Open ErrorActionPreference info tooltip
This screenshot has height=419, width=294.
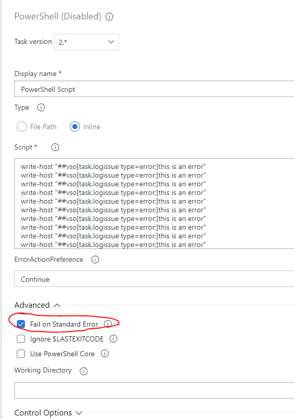point(95,259)
